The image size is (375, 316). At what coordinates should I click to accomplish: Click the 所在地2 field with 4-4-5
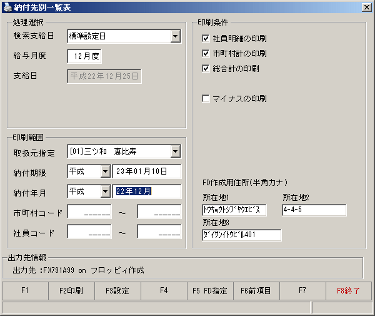pos(314,210)
